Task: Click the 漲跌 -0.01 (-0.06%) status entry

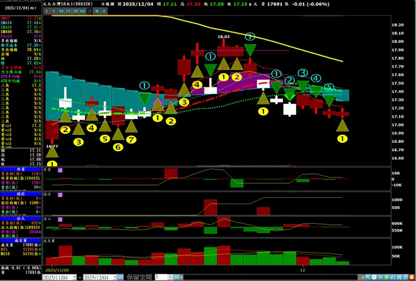Action: [21, 268]
